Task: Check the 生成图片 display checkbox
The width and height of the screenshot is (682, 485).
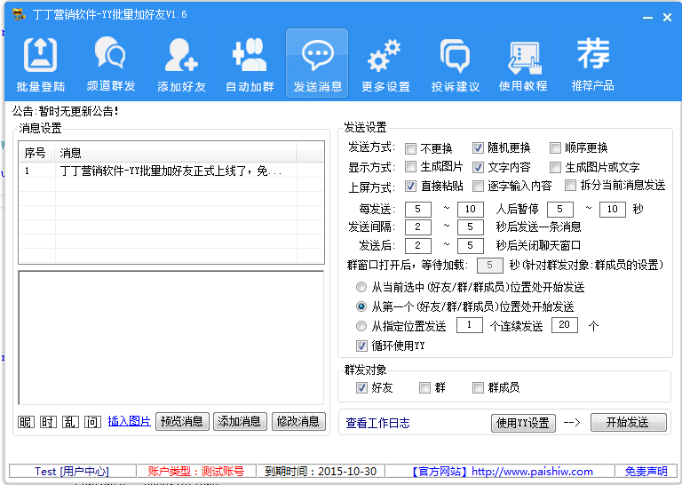Action: 410,167
